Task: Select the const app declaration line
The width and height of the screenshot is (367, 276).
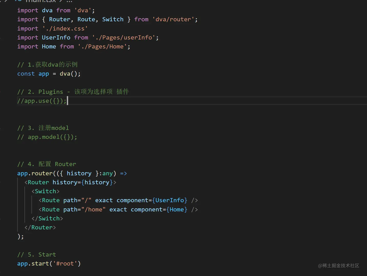Action: 49,74
